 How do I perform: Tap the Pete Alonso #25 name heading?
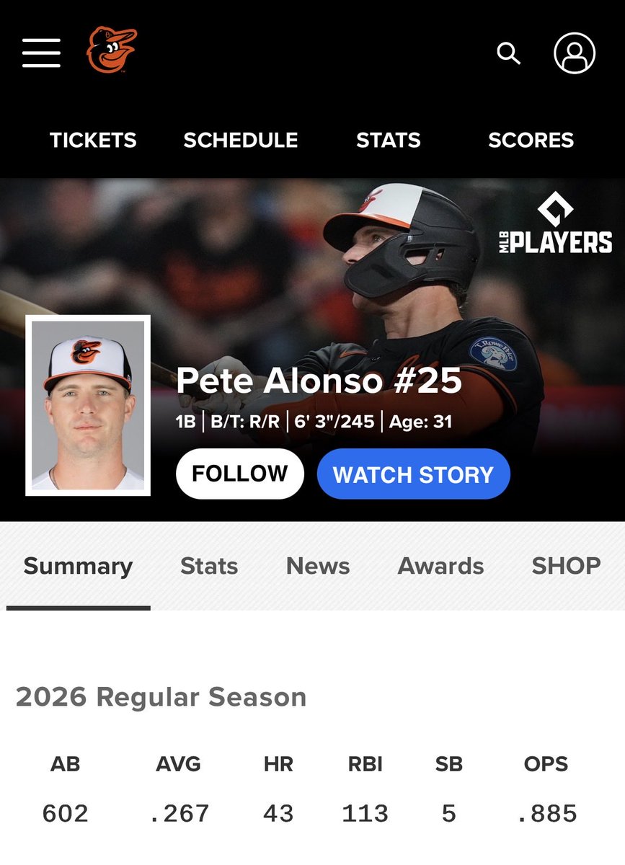point(319,380)
